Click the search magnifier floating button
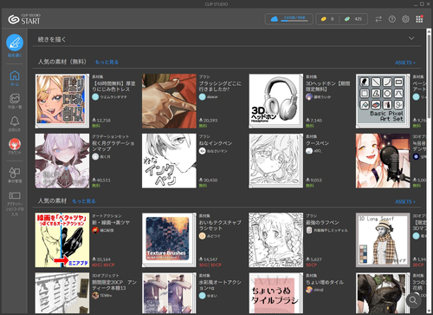 413,300
